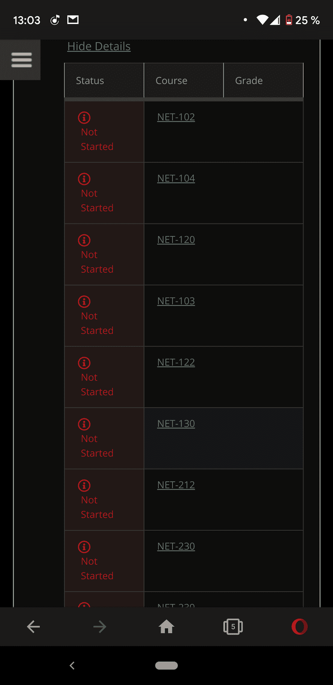
Task: Click the info icon beside NET-104
Action: coord(84,179)
